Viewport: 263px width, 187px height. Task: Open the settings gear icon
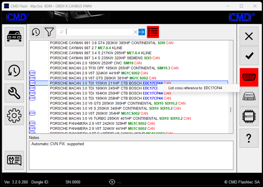coord(14,115)
